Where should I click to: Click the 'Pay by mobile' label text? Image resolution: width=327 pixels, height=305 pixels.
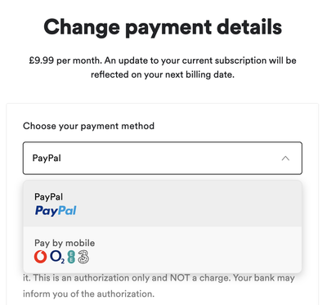[x=65, y=243]
